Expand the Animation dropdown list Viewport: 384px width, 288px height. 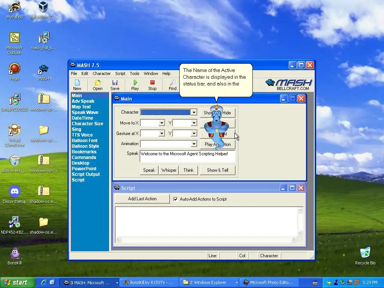click(x=194, y=144)
